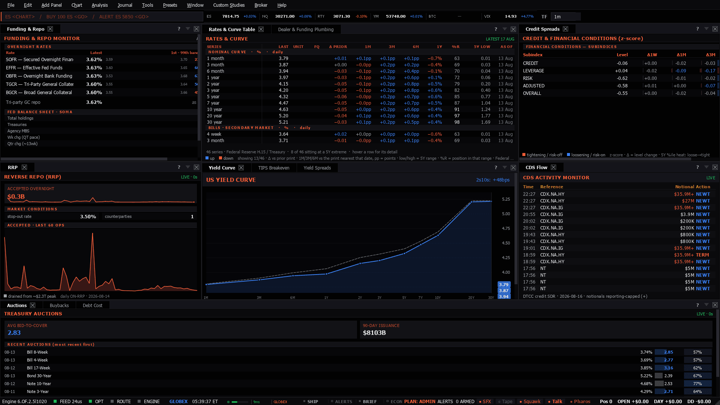Click the latency dot next to GLOBEX clock

coord(228,402)
